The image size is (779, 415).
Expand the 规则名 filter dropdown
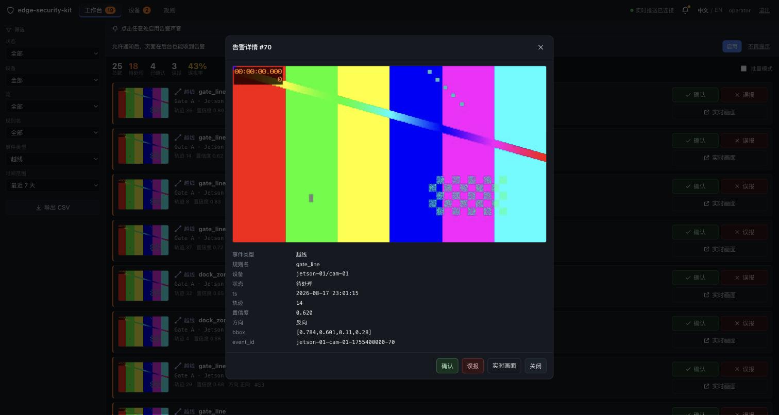click(x=53, y=132)
